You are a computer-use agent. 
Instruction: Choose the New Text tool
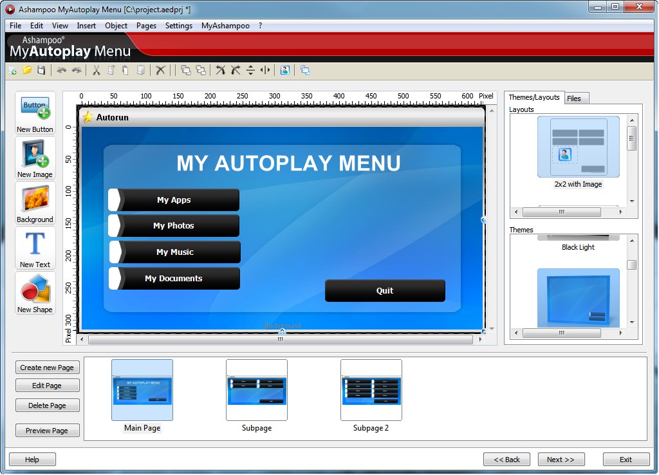[x=35, y=248]
